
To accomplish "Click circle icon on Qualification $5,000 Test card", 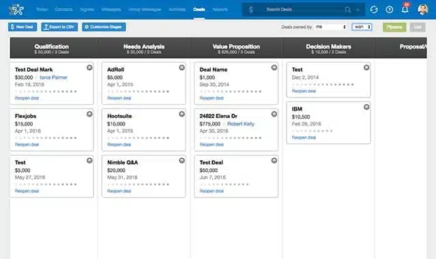I will point(89,160).
